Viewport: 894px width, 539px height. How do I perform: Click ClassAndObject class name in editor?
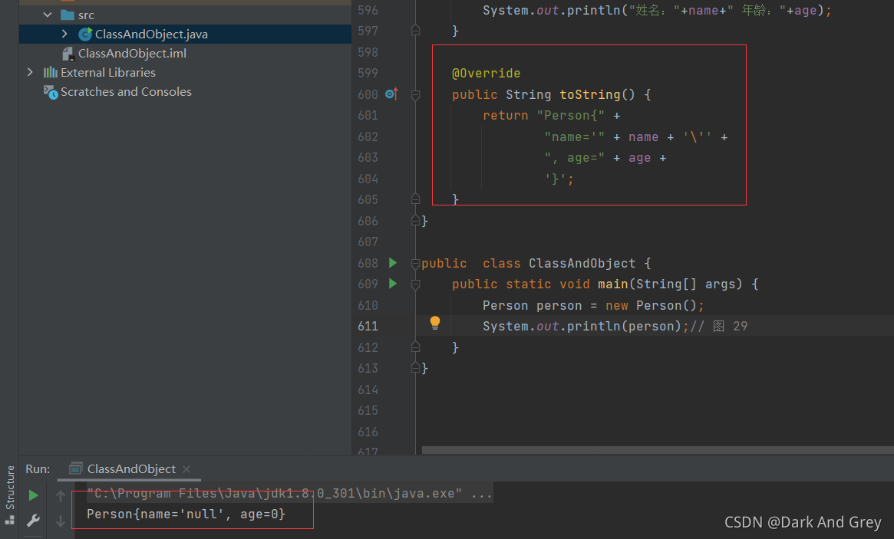click(582, 263)
